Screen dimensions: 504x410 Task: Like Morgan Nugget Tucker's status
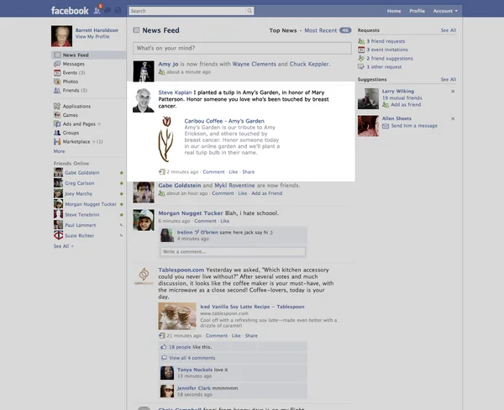tap(224, 221)
